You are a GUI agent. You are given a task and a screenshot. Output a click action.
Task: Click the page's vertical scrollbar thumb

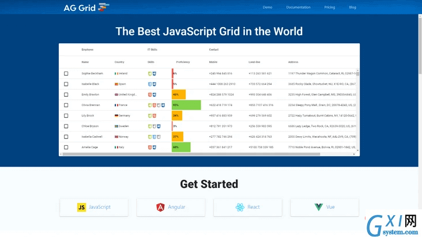pyautogui.click(x=420, y=45)
